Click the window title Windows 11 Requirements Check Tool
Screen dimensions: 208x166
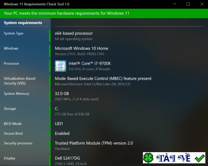click(36, 4)
